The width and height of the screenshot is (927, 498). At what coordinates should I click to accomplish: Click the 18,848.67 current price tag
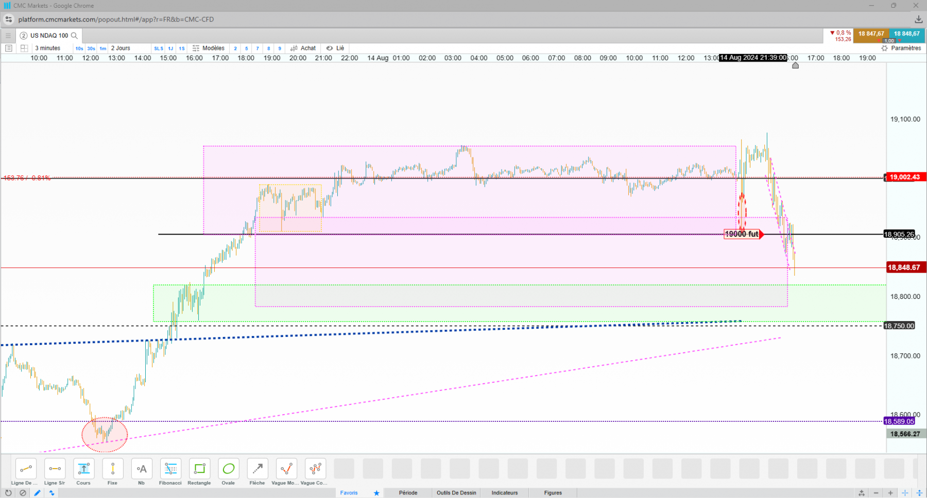tap(906, 268)
